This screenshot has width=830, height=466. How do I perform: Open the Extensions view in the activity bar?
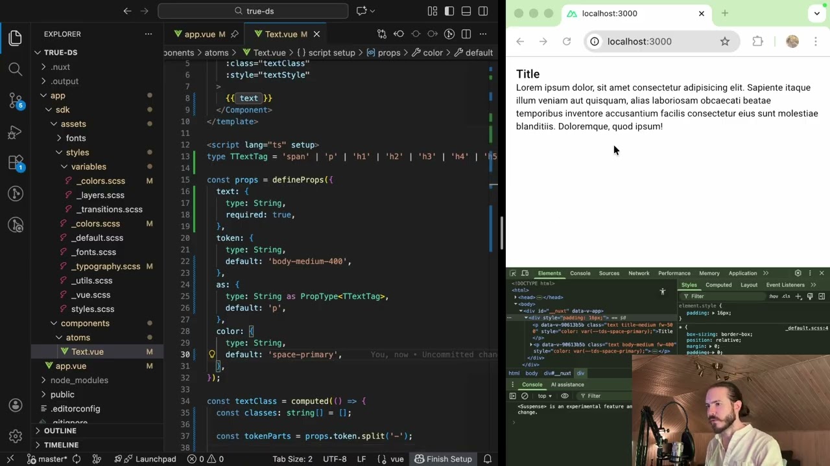[16, 162]
